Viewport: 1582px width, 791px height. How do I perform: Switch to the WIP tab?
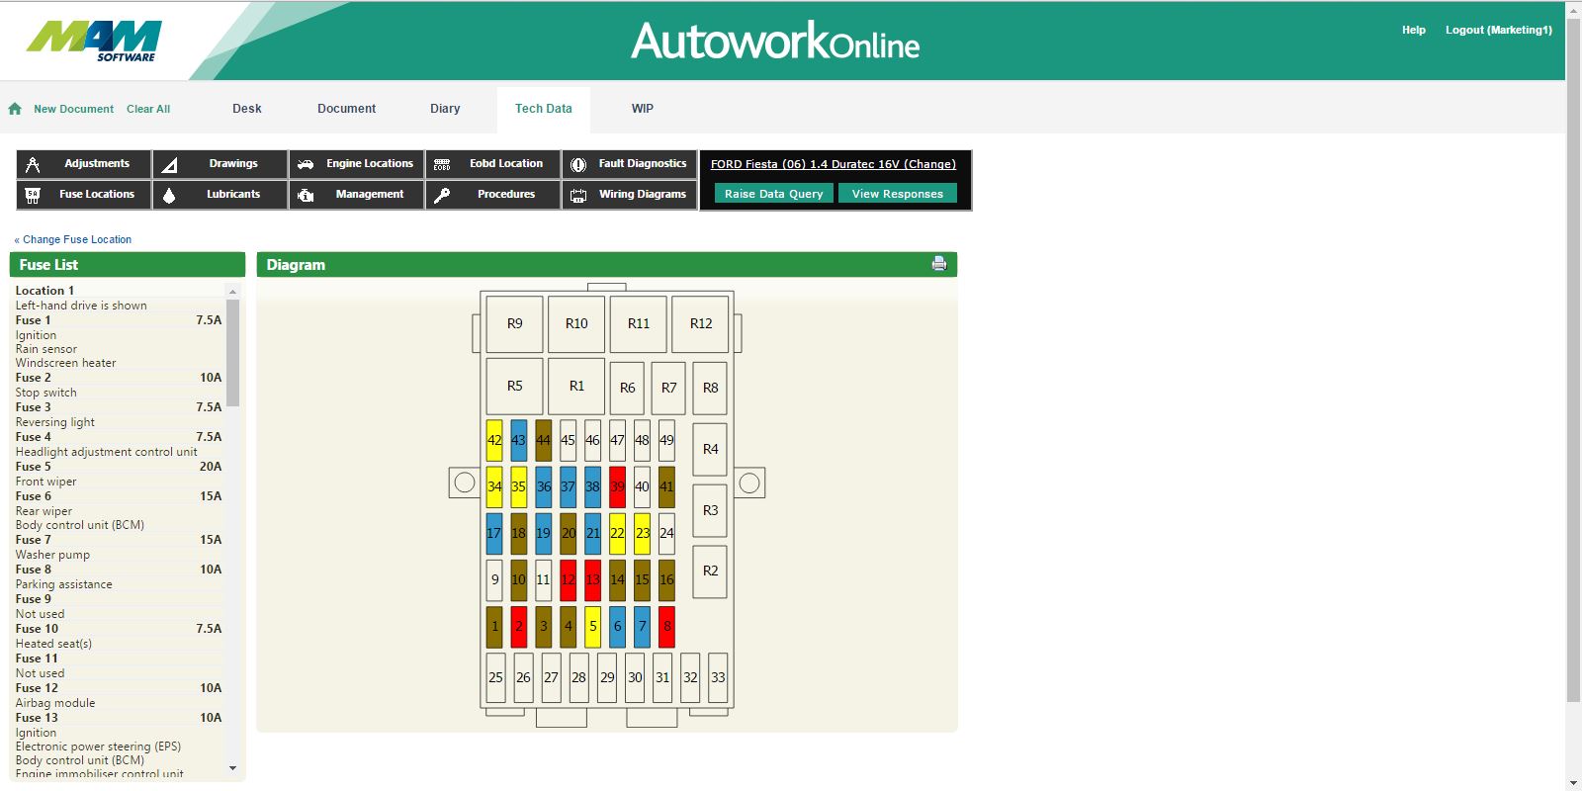[643, 109]
